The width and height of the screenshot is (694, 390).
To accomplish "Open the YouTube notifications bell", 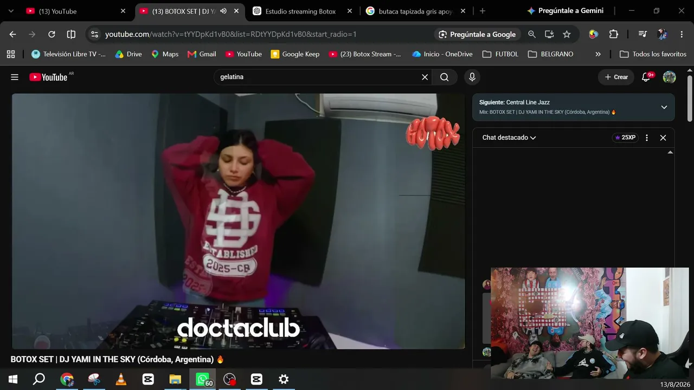I will 646,77.
